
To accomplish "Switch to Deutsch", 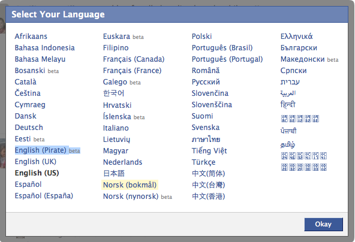I will click(29, 127).
